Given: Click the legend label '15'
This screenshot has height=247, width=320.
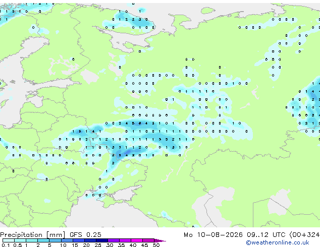Looking at the screenshot, I should pyautogui.click(x=75, y=245).
